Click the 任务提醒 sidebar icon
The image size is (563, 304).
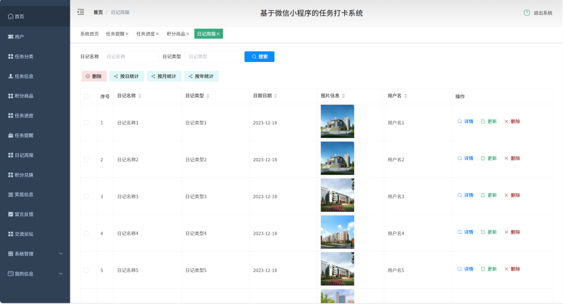coord(10,135)
